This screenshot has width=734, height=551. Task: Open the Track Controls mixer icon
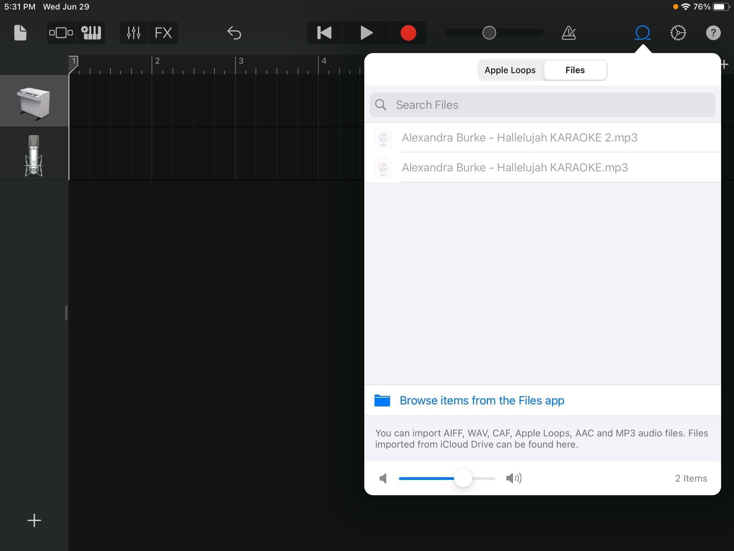(60, 32)
